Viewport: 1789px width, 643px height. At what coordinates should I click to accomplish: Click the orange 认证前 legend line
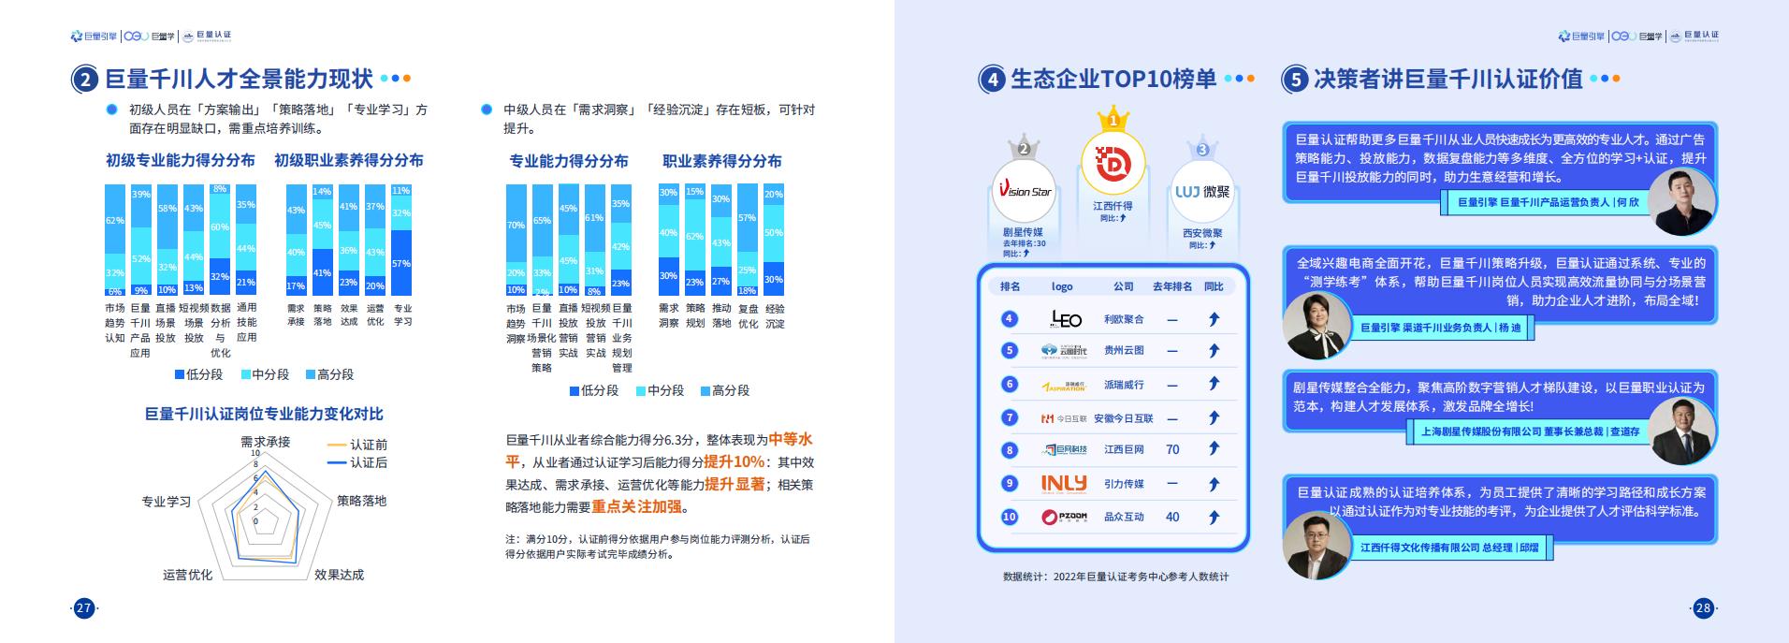[x=336, y=446]
